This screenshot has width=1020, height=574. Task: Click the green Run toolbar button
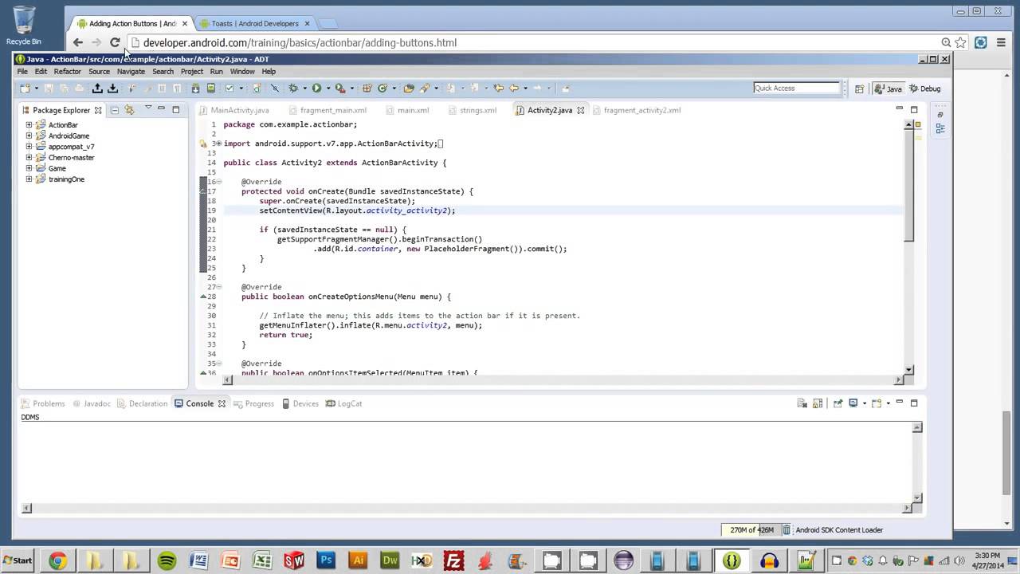(x=316, y=88)
